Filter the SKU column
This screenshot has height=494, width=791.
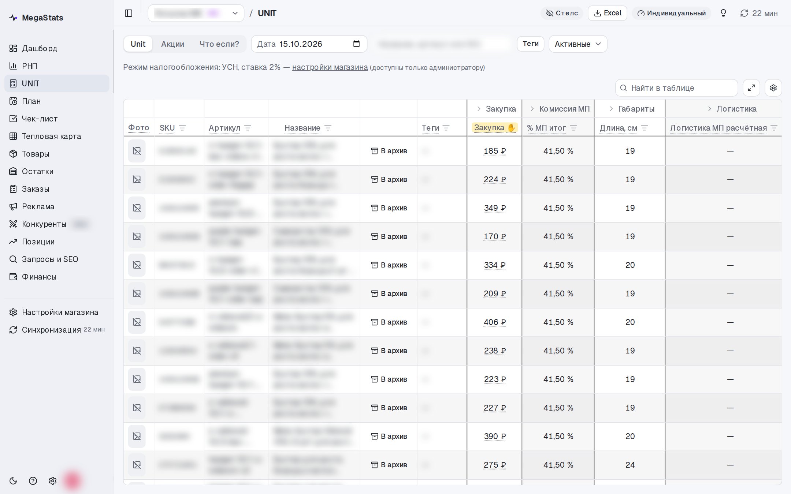point(182,128)
